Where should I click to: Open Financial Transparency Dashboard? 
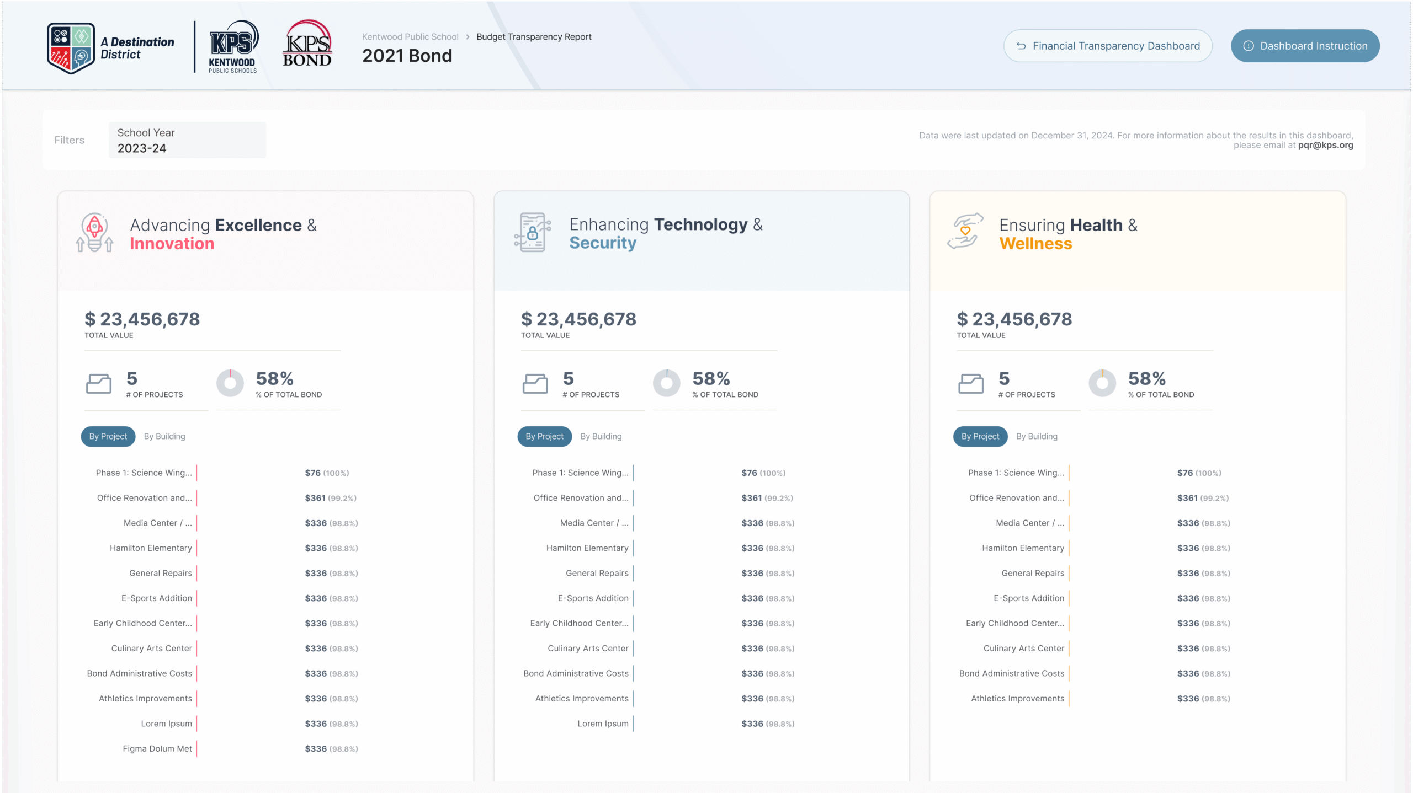(x=1108, y=46)
